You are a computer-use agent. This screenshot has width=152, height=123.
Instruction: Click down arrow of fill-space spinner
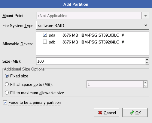tap(145, 86)
